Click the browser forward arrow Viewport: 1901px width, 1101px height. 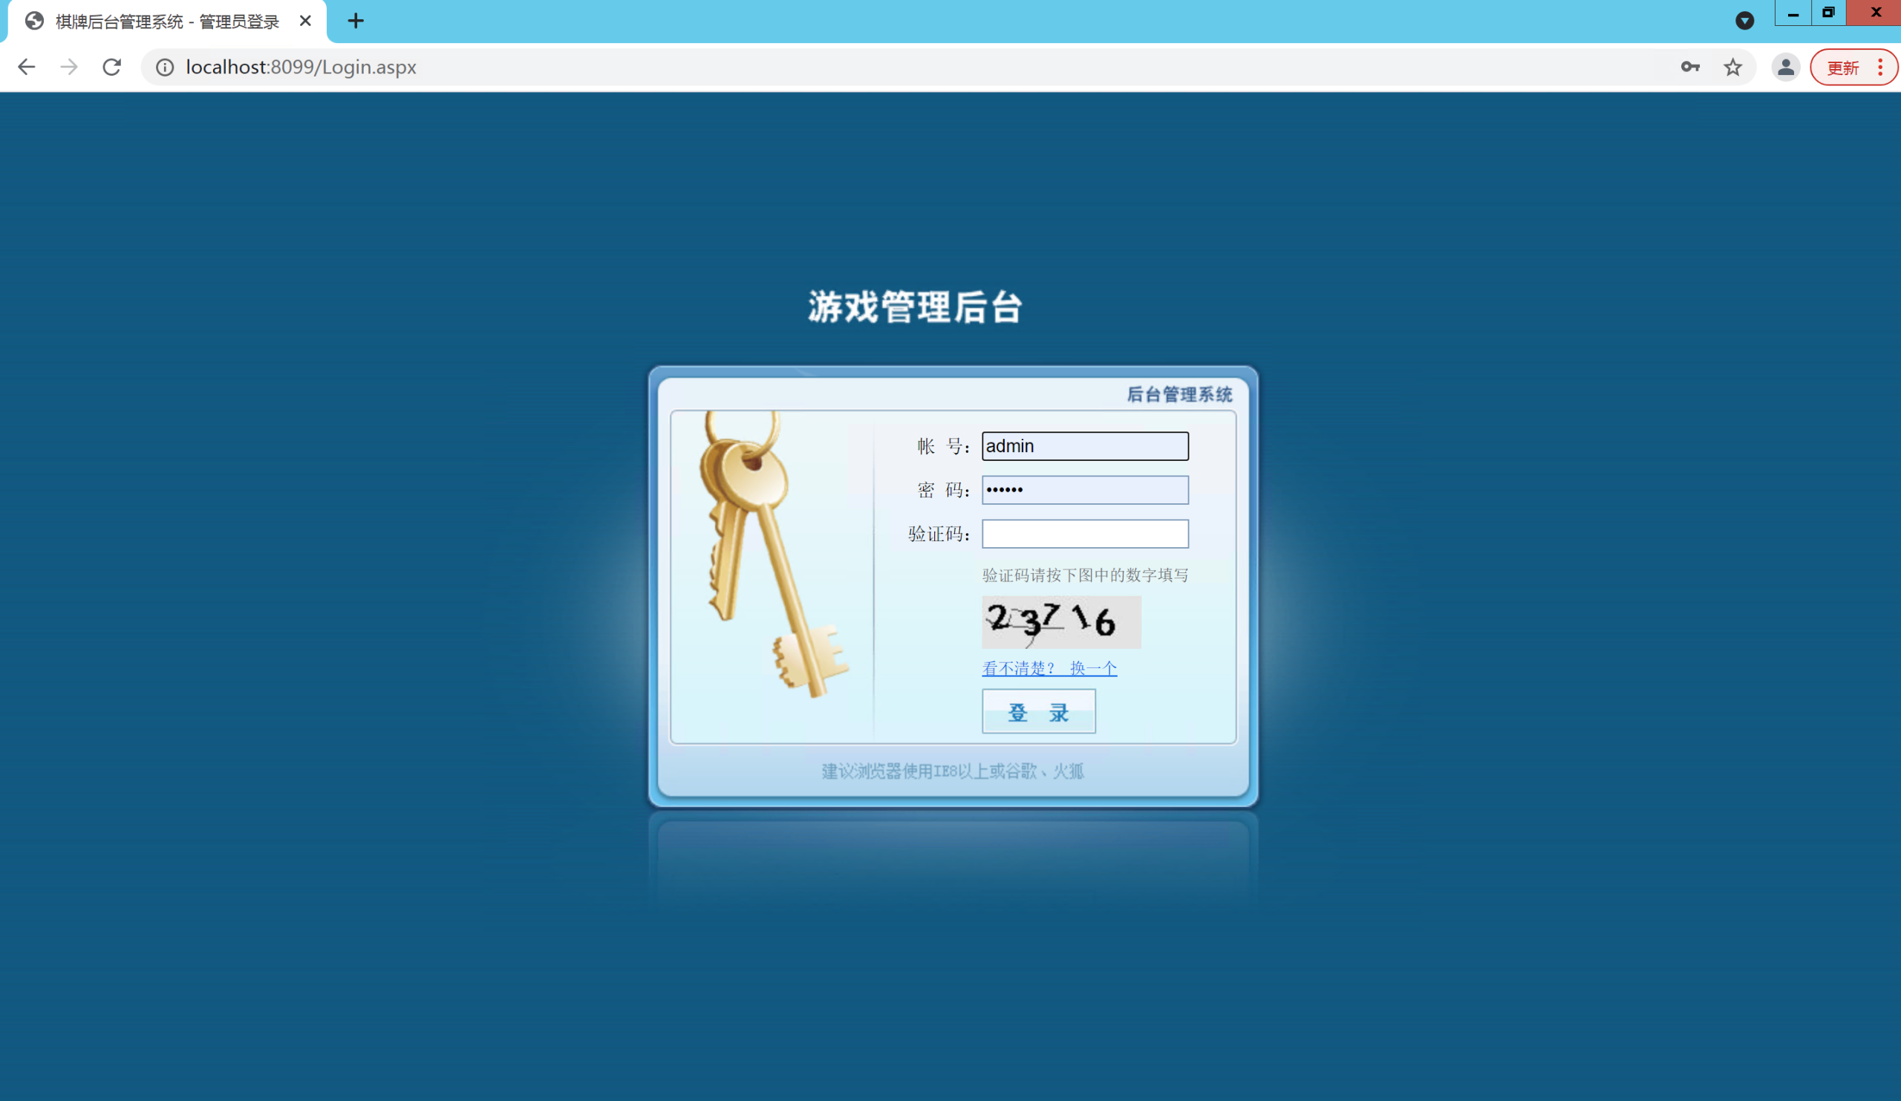pyautogui.click(x=69, y=67)
